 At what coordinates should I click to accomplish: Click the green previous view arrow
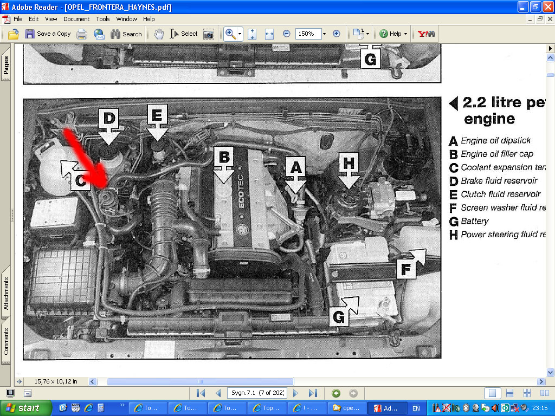[336, 393]
